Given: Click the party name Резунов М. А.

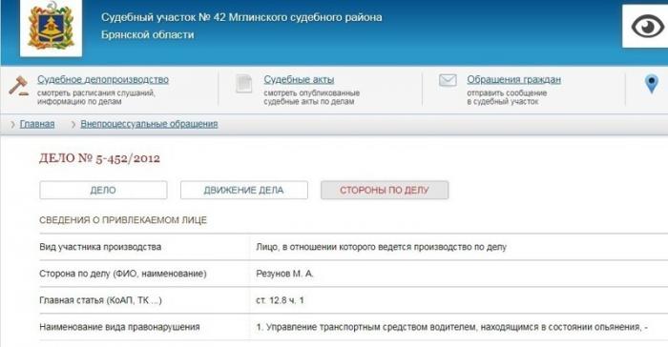Looking at the screenshot, I should (x=284, y=274).
